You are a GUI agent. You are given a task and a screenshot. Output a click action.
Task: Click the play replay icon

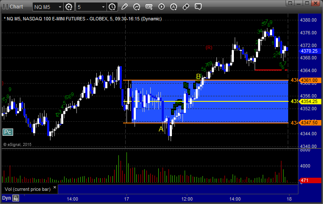[161, 7]
